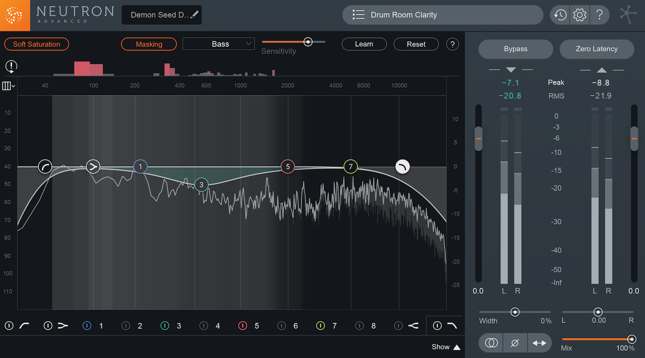
Task: Enable band 8 power button
Action: click(359, 326)
